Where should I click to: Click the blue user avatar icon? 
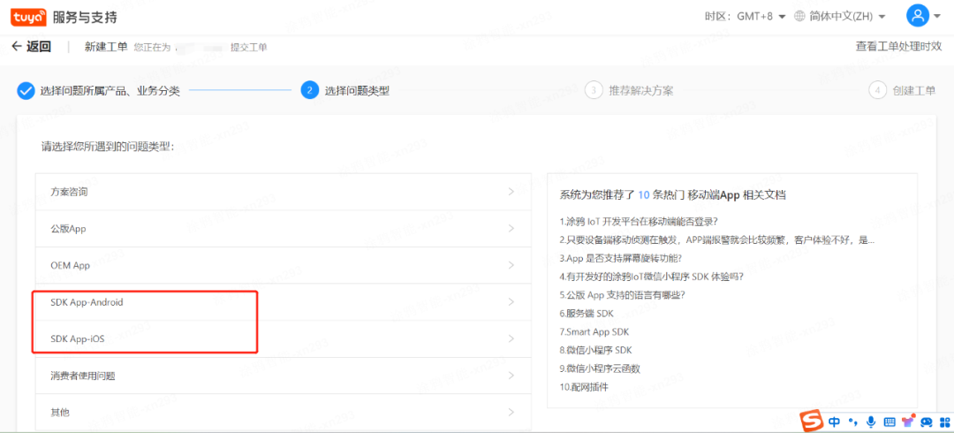pyautogui.click(x=917, y=15)
